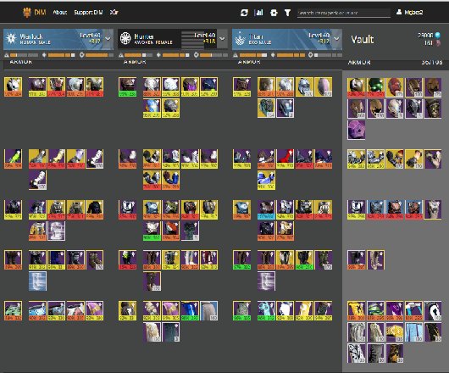Open the Xûr menu item
449x373 pixels.
(x=114, y=13)
